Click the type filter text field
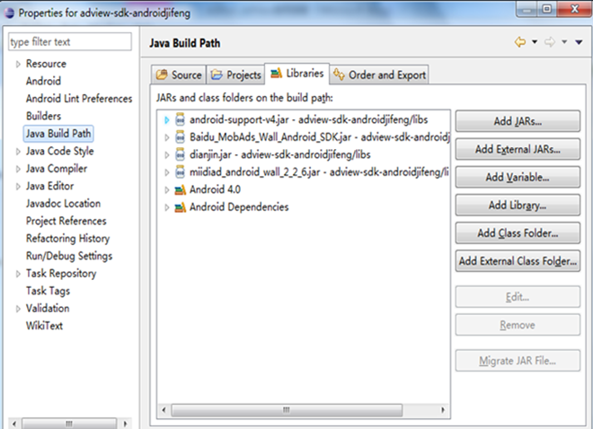The width and height of the screenshot is (593, 429). (68, 42)
